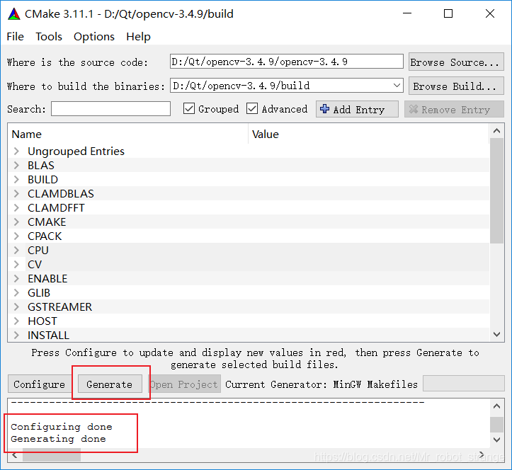Expand the GLIB group

point(16,293)
